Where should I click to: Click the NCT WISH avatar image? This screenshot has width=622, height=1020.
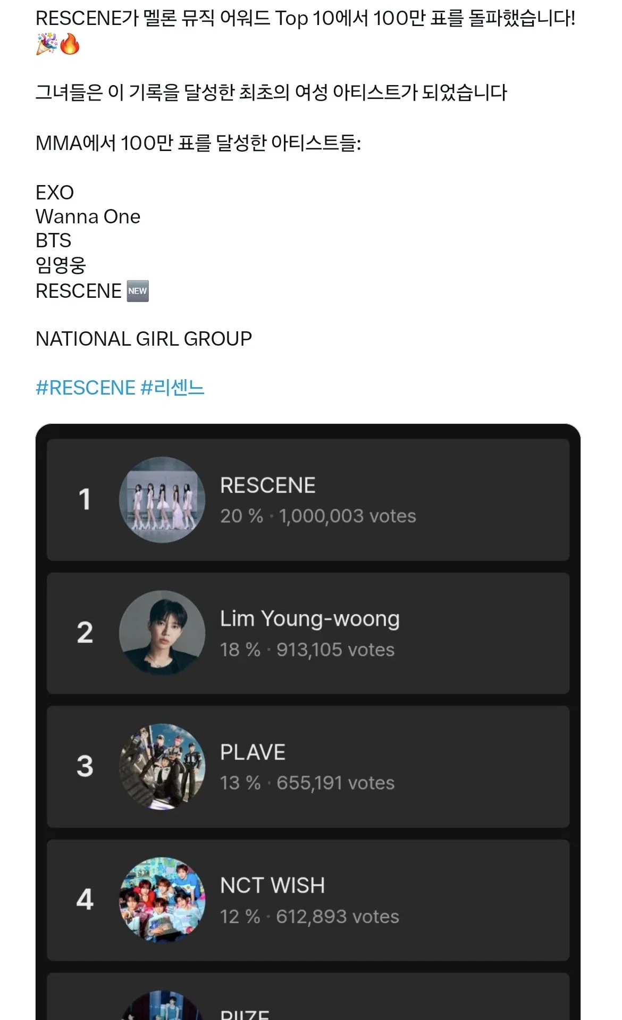162,900
